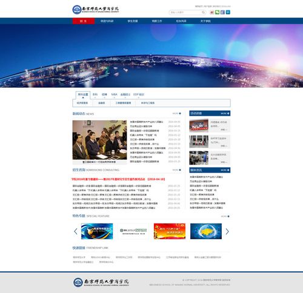Open the last item in blue navigation bar

tap(205, 21)
